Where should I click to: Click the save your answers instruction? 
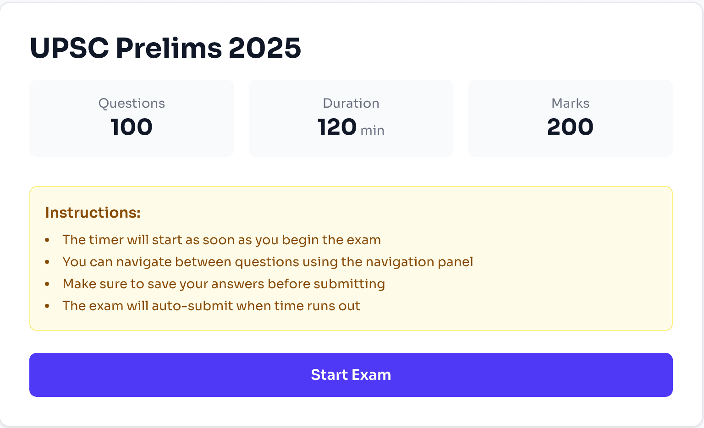[224, 284]
